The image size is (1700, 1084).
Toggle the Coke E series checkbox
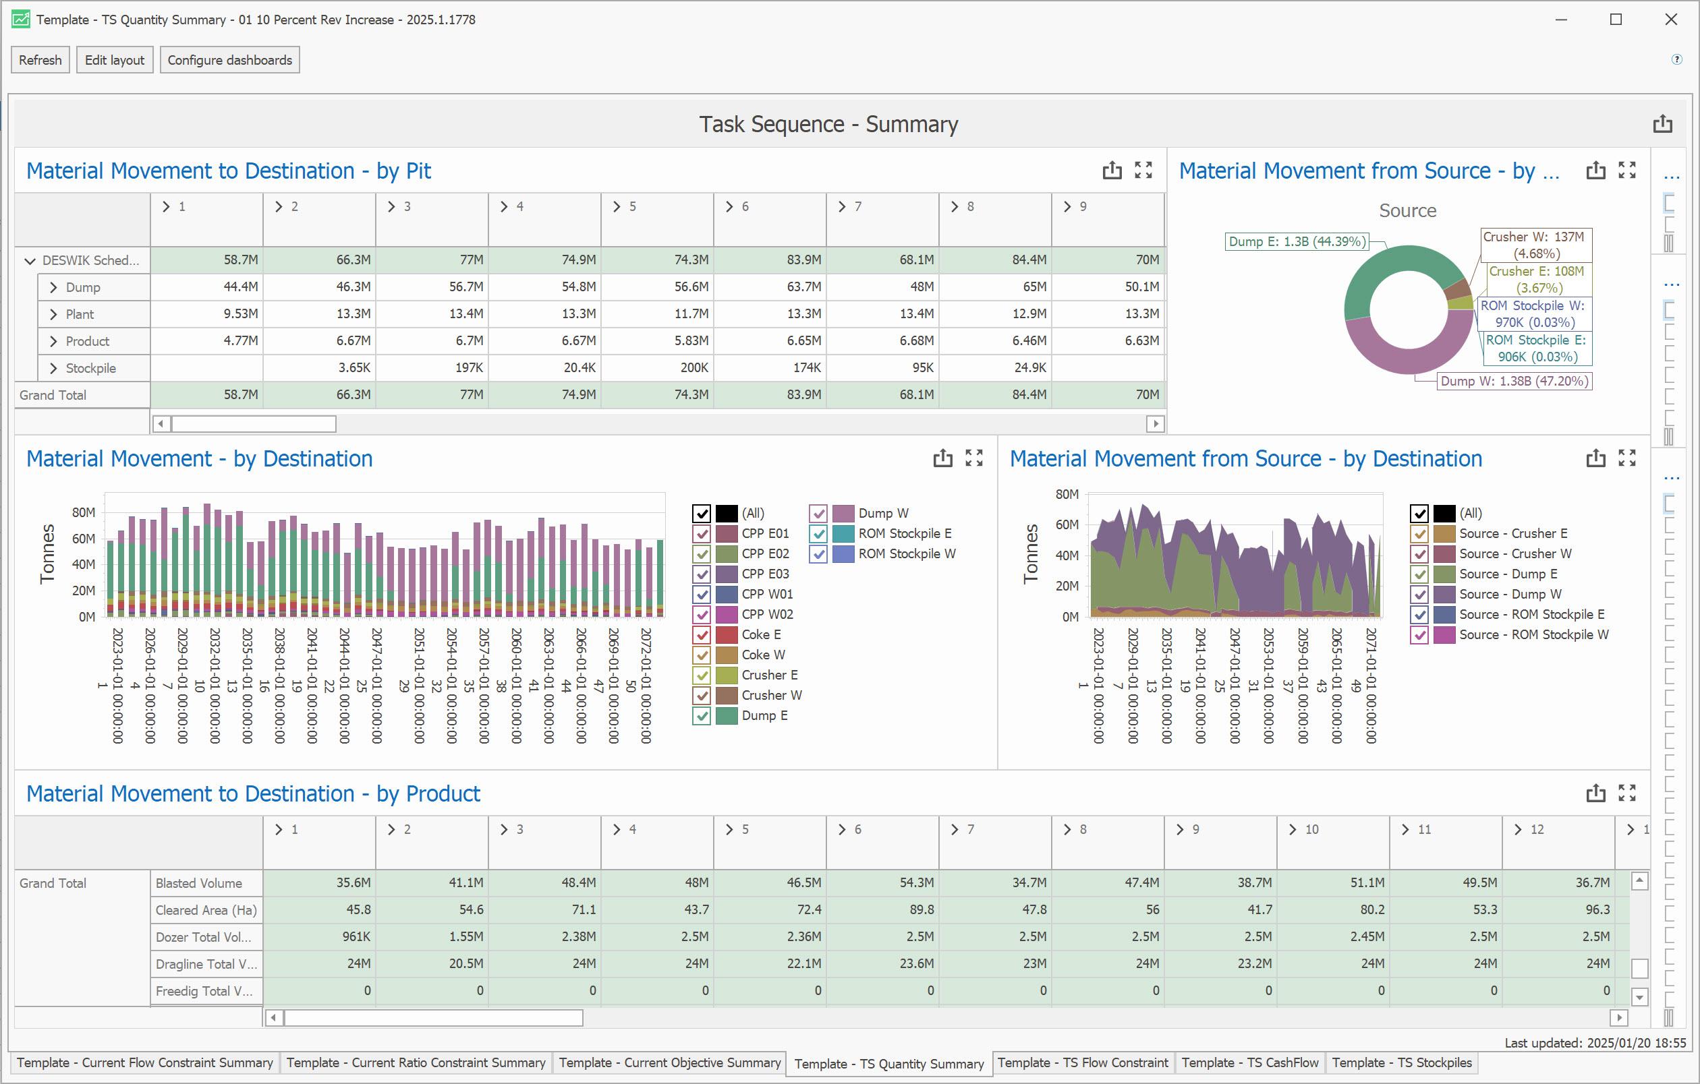pyautogui.click(x=701, y=635)
